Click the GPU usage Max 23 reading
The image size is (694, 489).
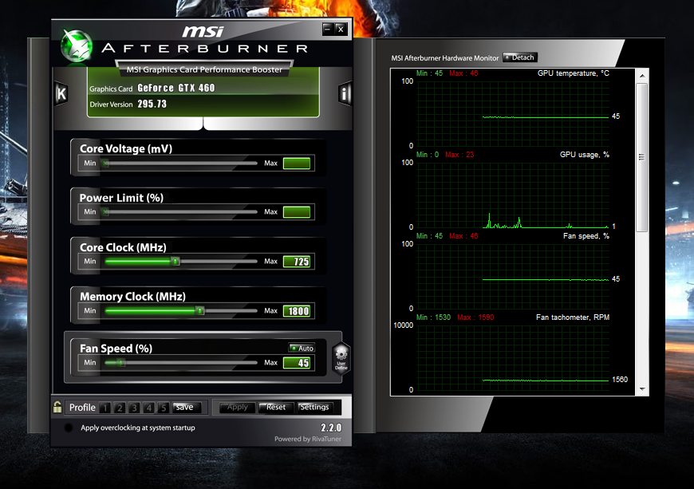(x=459, y=155)
